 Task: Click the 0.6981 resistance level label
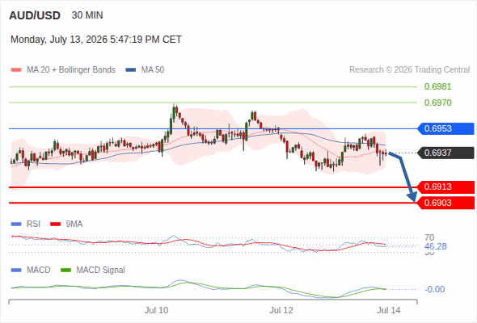[437, 87]
